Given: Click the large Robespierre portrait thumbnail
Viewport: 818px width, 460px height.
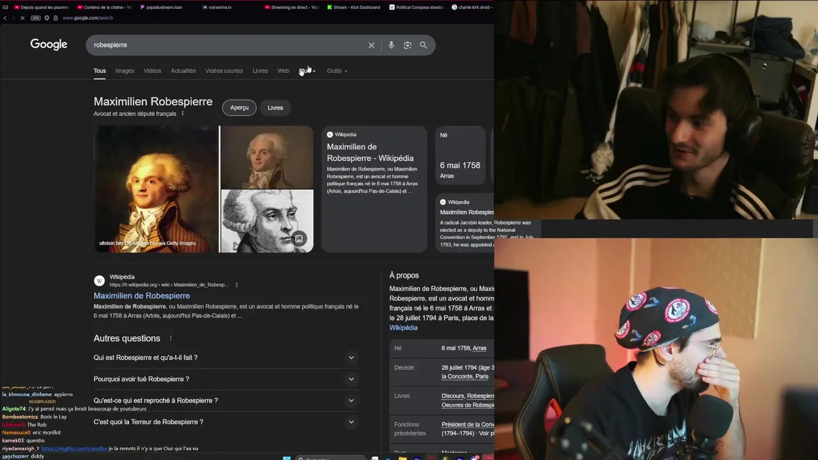Looking at the screenshot, I should click(x=156, y=189).
